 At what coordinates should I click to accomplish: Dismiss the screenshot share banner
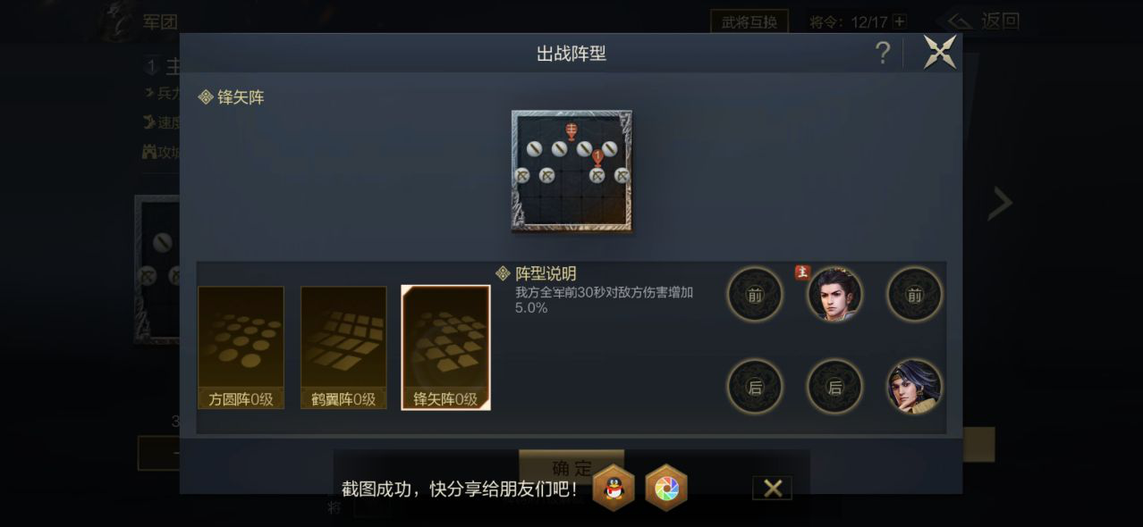pos(773,488)
